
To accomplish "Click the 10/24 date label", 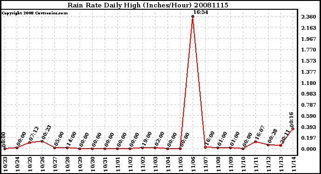I will coord(18,164).
